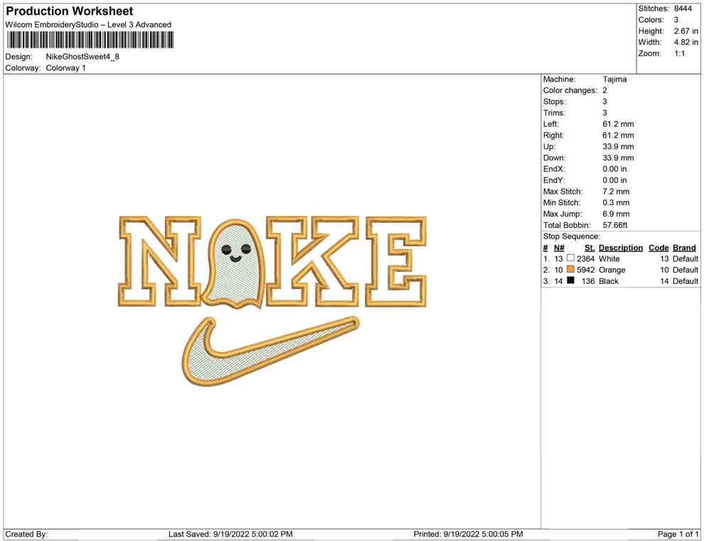Click stitch count '5942' in Orange row
Screen dimensions: 704x541
585,270
